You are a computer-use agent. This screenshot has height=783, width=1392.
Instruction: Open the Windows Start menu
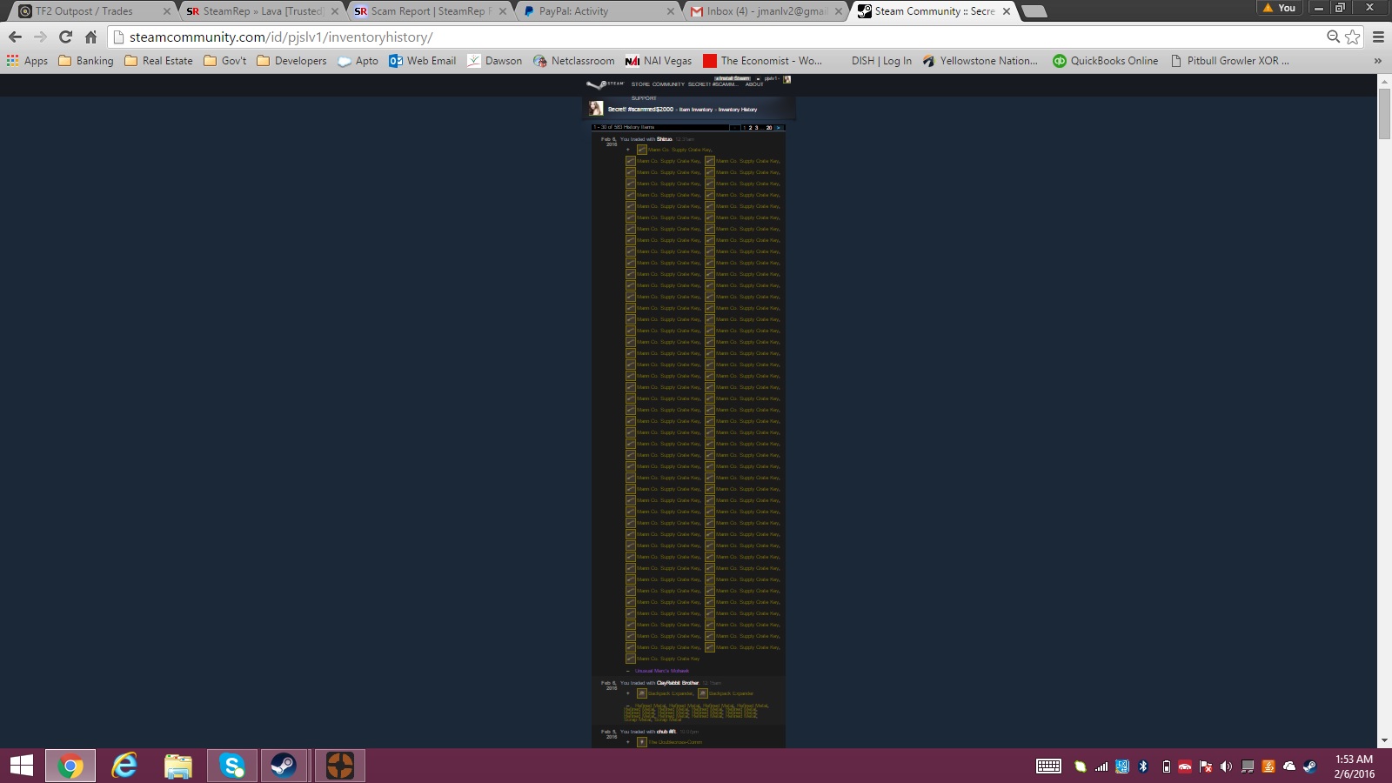click(x=22, y=766)
